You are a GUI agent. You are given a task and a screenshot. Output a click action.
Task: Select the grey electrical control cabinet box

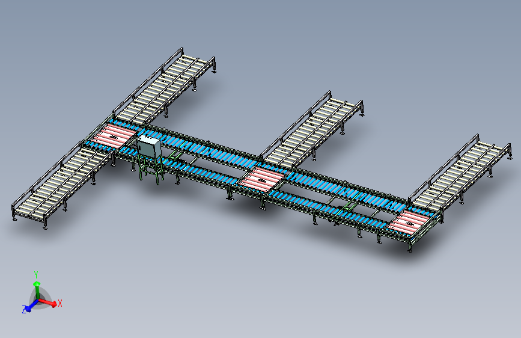(x=149, y=146)
